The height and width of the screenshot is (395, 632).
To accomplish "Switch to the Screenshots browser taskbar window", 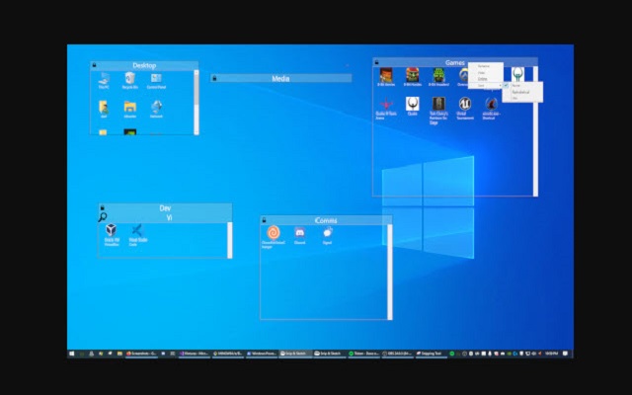I will [x=141, y=354].
